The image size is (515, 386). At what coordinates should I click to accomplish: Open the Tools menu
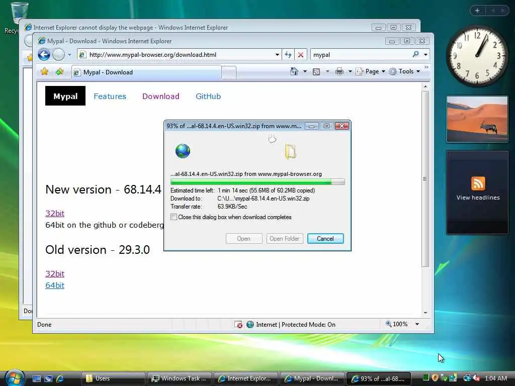[405, 71]
